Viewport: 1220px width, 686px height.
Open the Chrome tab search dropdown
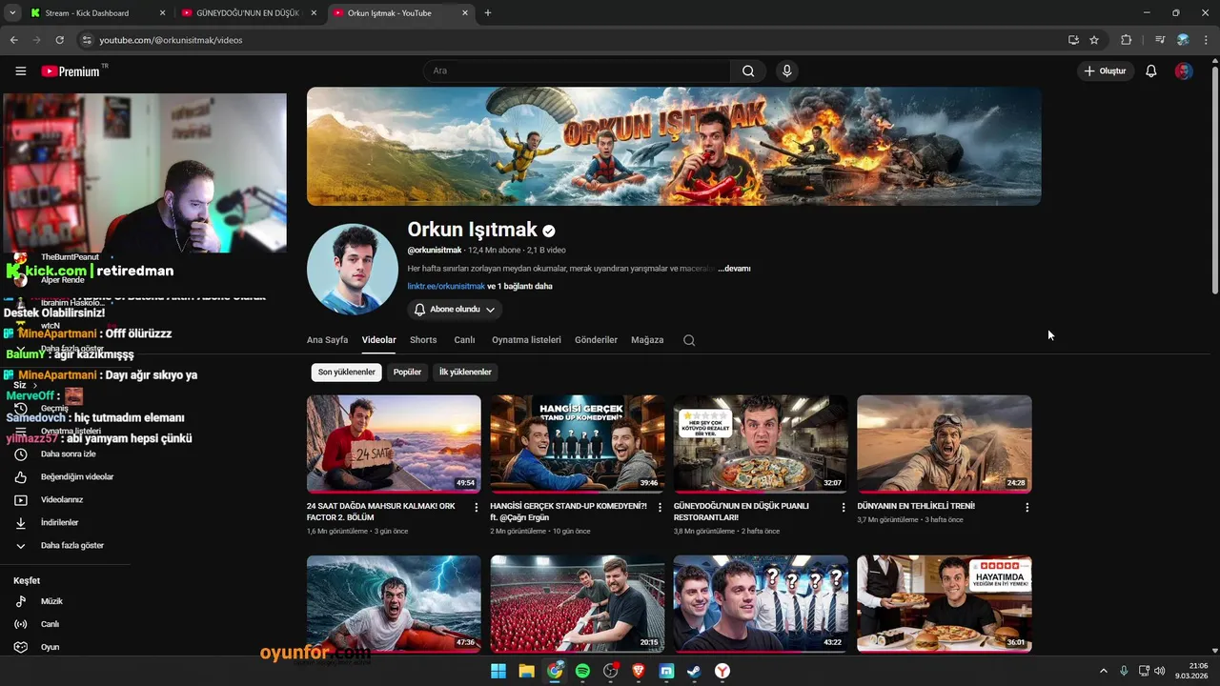[x=12, y=13]
